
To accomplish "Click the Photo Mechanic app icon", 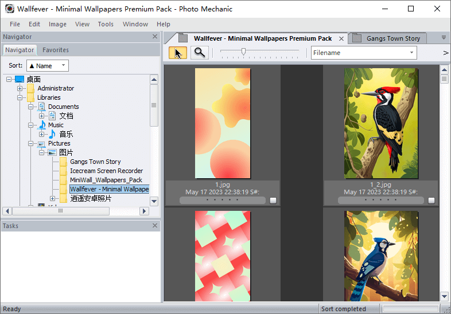I will click(x=10, y=9).
